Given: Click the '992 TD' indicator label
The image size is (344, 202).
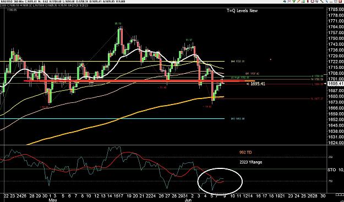Looking at the screenshot, I should tap(245, 152).
